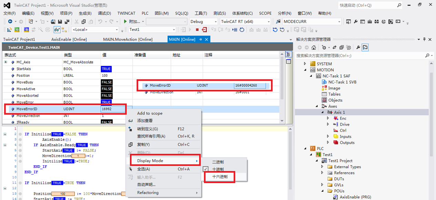Click Add to scope in context menu

tap(150, 113)
